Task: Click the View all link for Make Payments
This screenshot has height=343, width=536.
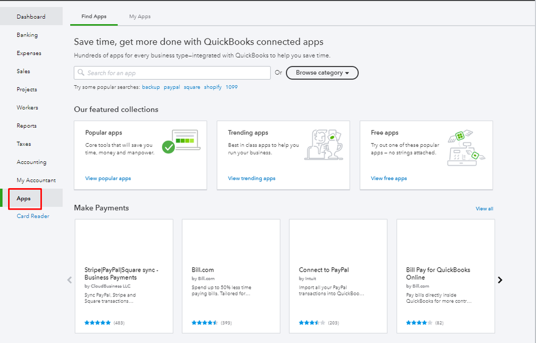Action: click(484, 208)
